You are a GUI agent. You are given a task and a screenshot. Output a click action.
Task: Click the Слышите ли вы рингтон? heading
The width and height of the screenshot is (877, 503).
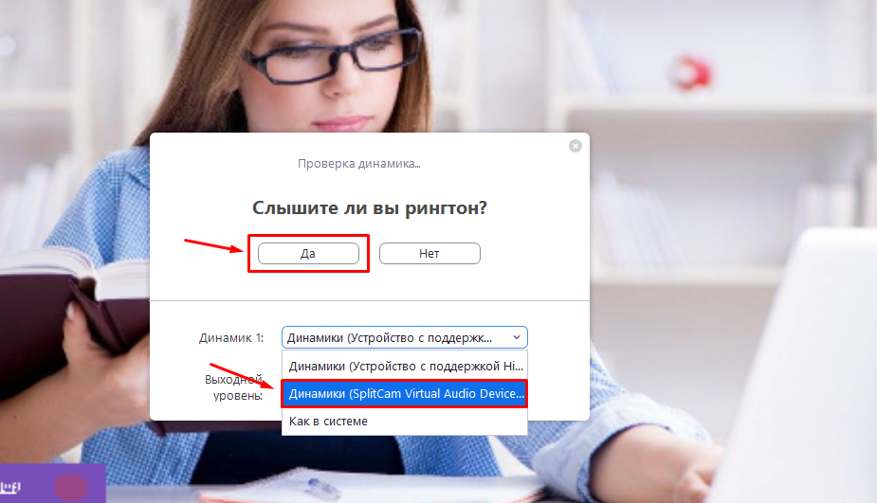coord(369,207)
